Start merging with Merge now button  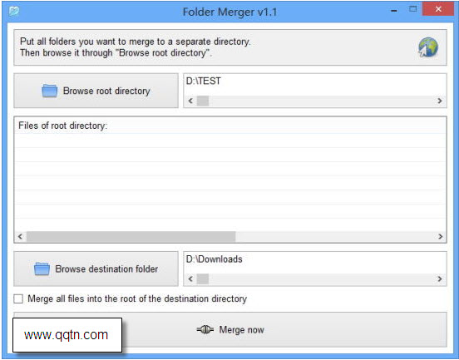coord(230,330)
